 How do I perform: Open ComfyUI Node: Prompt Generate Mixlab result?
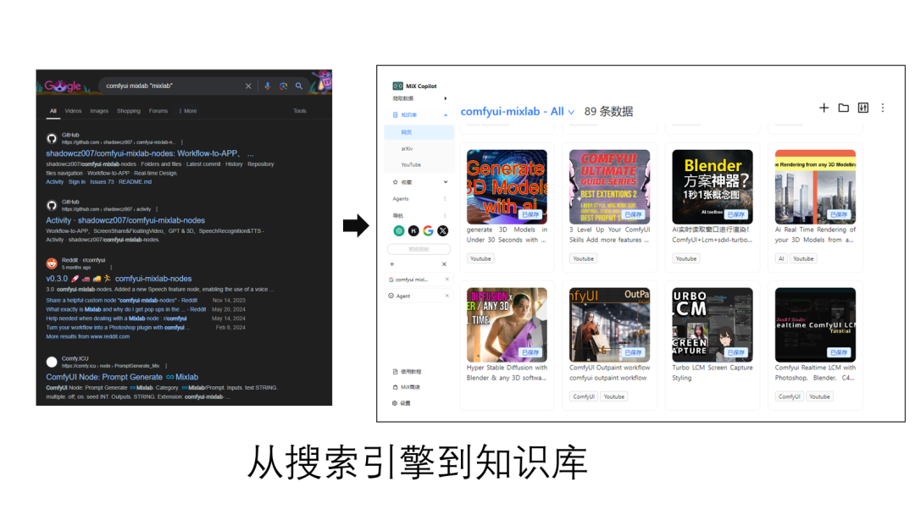tap(122, 377)
